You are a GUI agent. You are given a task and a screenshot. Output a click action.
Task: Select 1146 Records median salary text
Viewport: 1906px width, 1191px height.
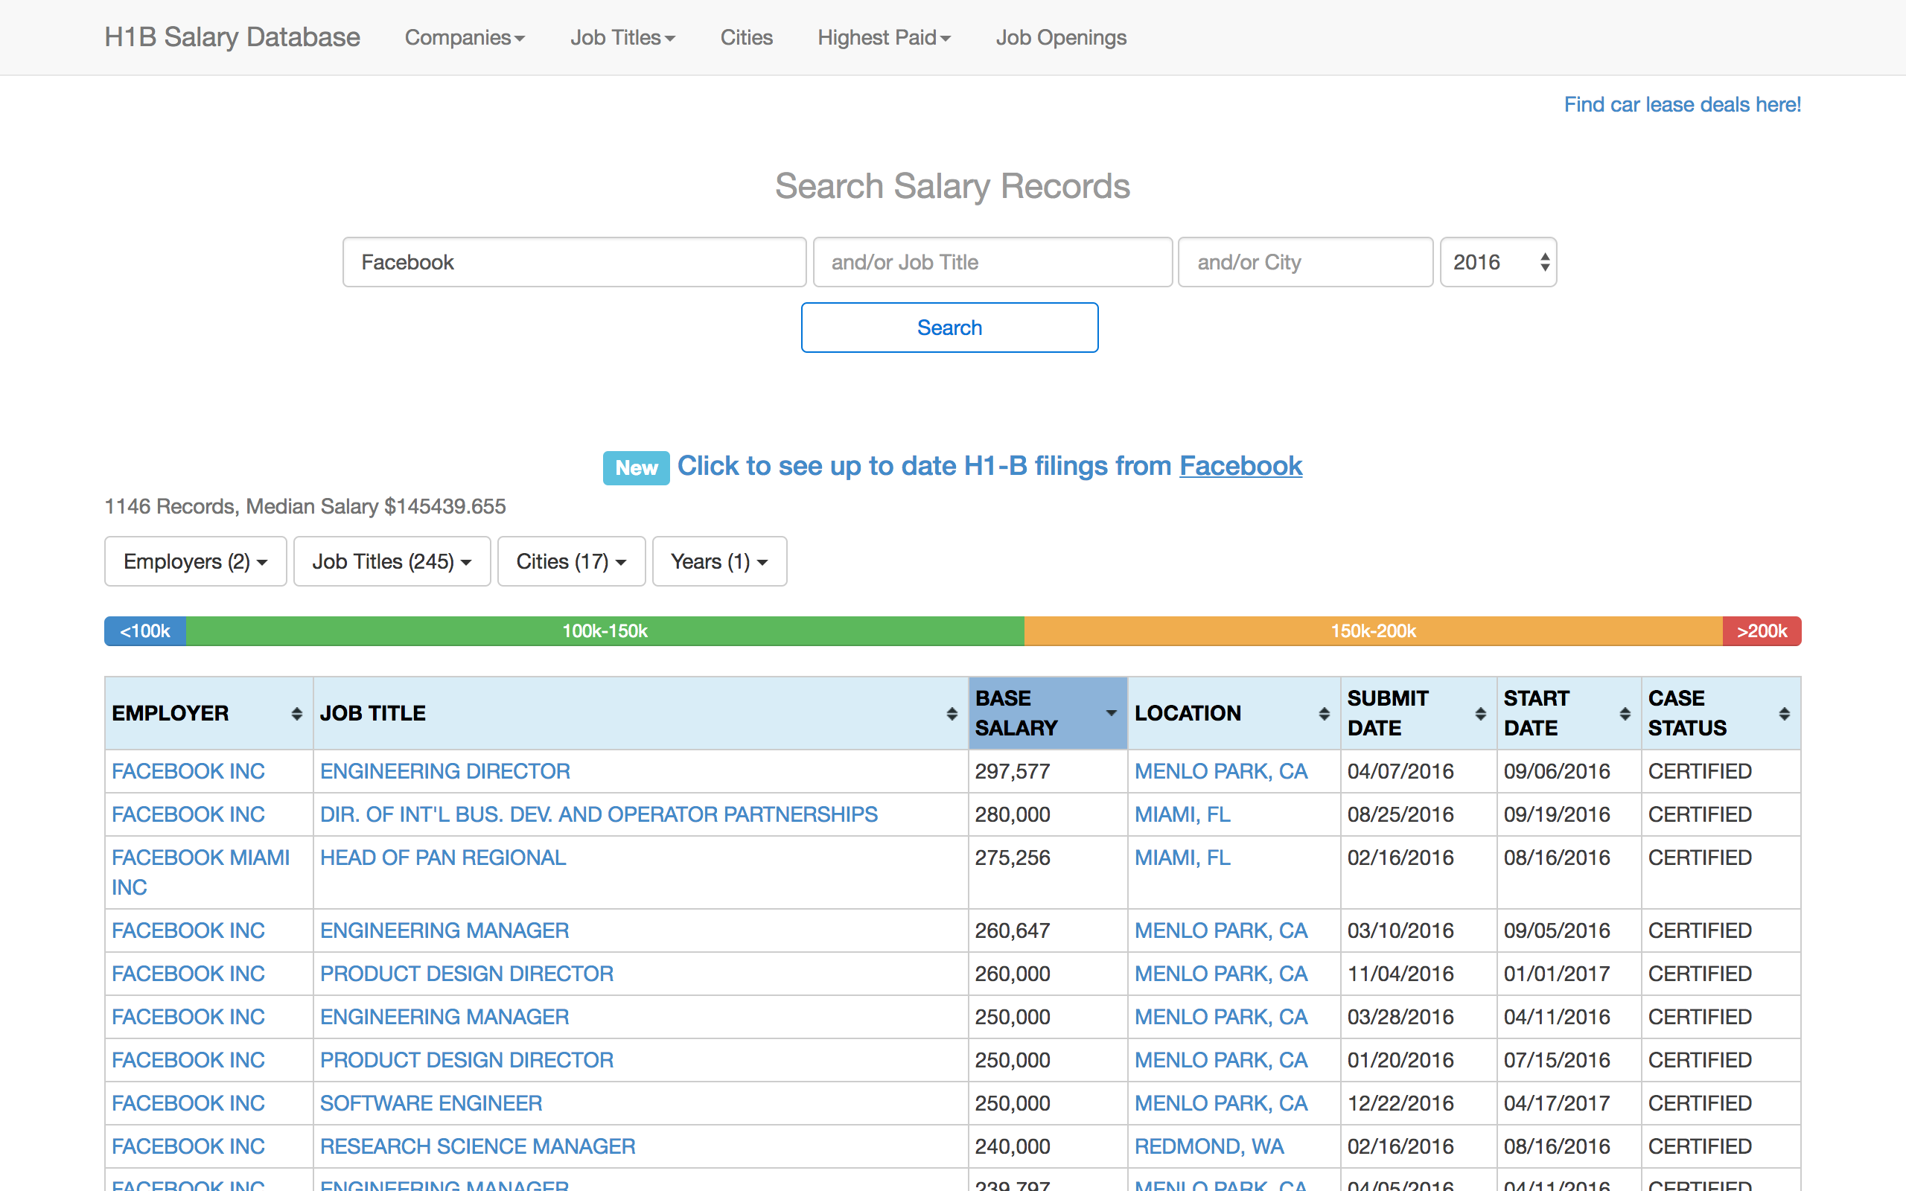305,506
